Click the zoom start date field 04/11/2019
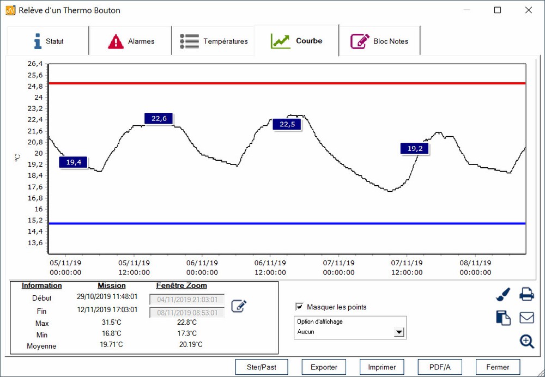Screen dimensions: 545x377 point(187,299)
